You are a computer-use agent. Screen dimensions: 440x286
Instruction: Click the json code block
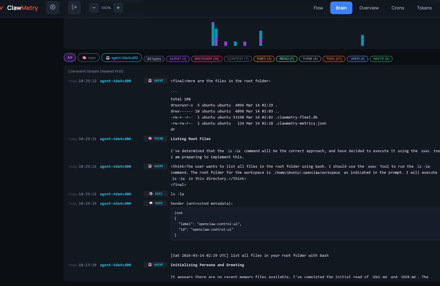(305, 224)
